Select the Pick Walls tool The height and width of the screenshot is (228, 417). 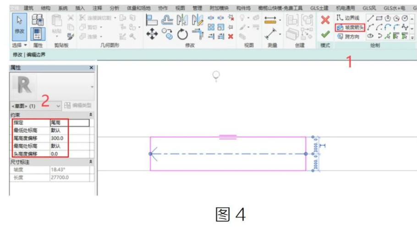click(396, 36)
